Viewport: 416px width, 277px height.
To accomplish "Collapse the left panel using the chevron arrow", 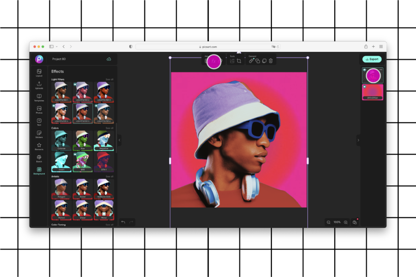I will pyautogui.click(x=119, y=140).
